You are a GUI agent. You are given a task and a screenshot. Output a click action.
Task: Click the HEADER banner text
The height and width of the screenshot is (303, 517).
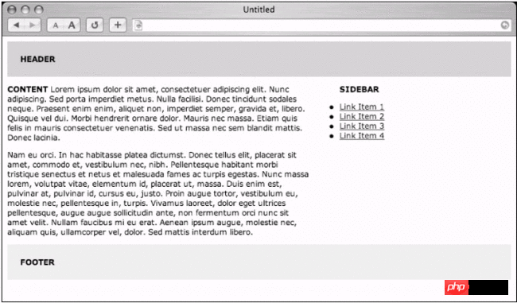pyautogui.click(x=37, y=60)
